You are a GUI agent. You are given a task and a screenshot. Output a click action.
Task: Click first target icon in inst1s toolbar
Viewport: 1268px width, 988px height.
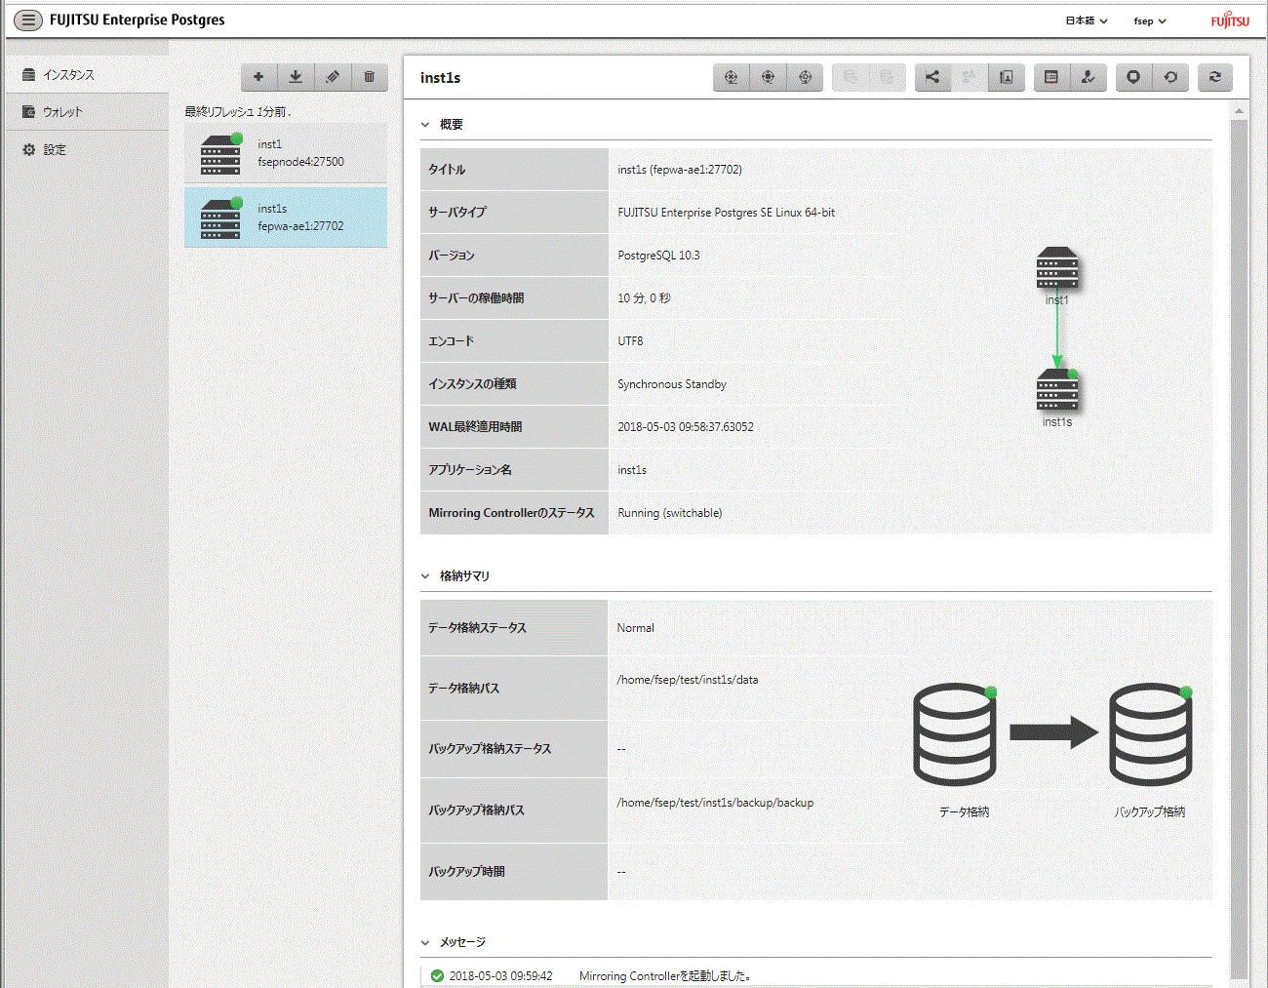coord(732,77)
